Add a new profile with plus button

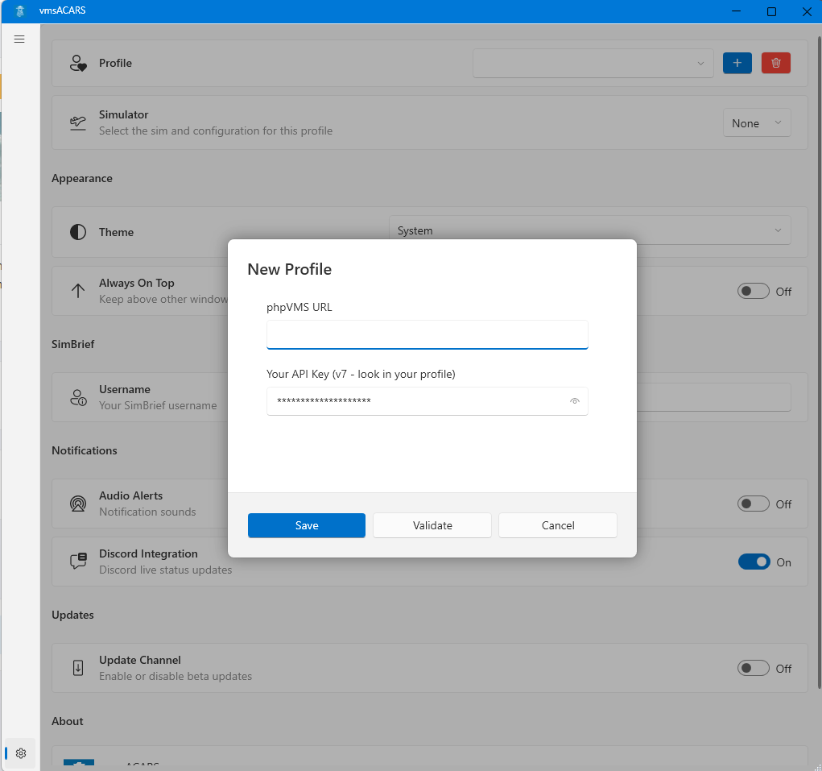[737, 64]
